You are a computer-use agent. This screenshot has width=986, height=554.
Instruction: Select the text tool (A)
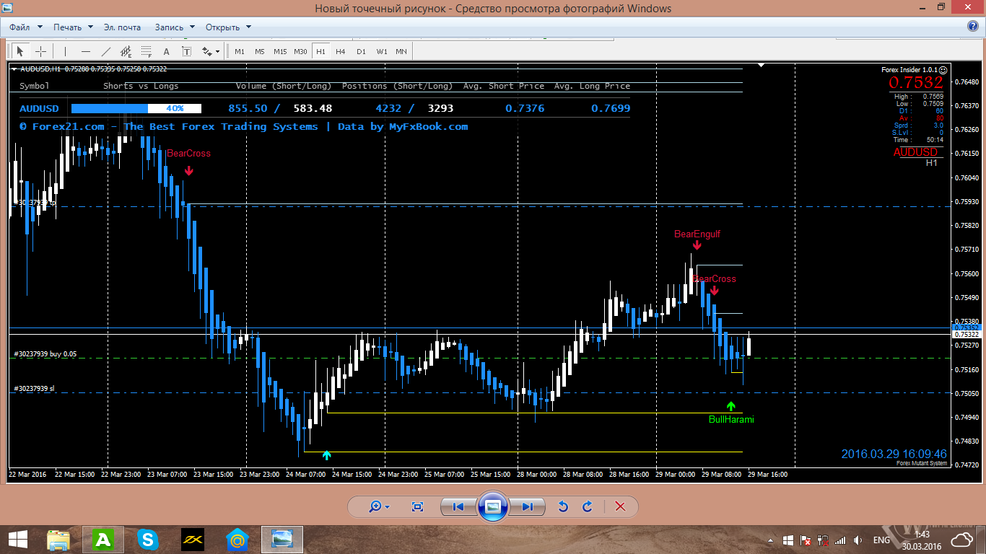[167, 51]
